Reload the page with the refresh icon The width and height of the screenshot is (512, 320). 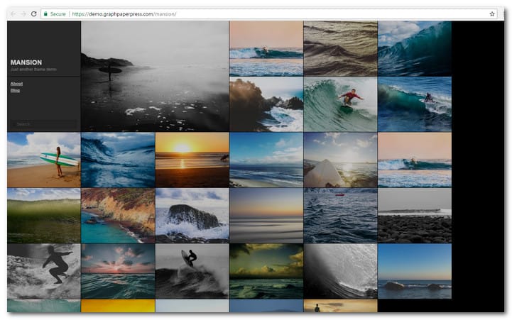33,13
